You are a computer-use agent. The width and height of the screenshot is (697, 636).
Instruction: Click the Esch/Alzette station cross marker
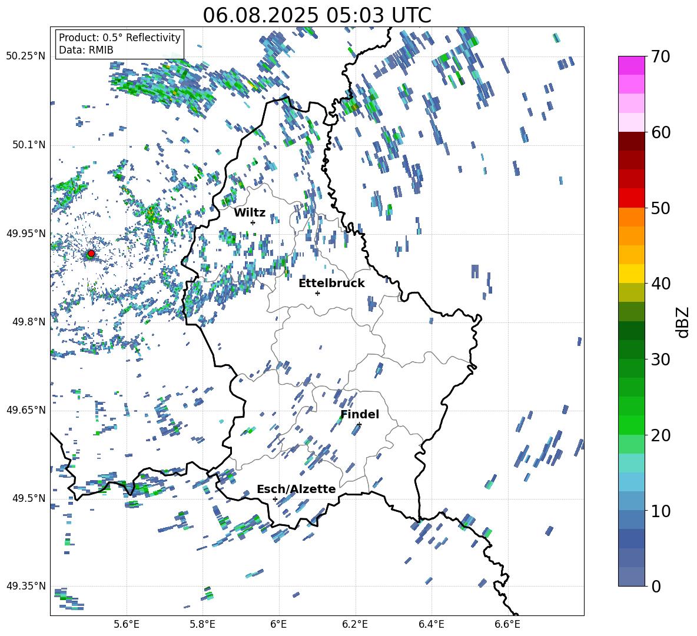pyautogui.click(x=275, y=499)
